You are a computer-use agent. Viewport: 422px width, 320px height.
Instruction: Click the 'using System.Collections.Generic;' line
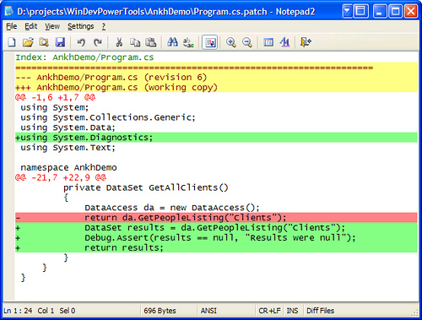click(108, 117)
